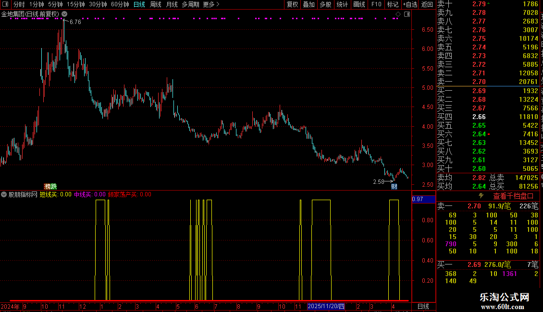Click the 中线买: 0.00 indicator value
543x312 pixels.
90,194
